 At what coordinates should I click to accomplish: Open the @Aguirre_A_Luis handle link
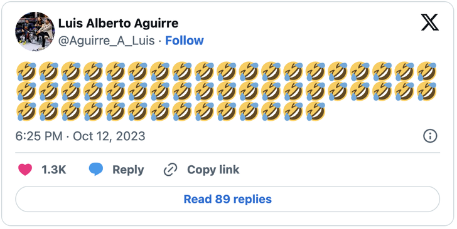(x=106, y=41)
